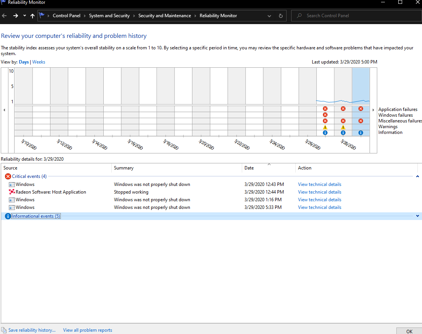
Task: Go up one level with the up arrow
Action: [x=33, y=16]
